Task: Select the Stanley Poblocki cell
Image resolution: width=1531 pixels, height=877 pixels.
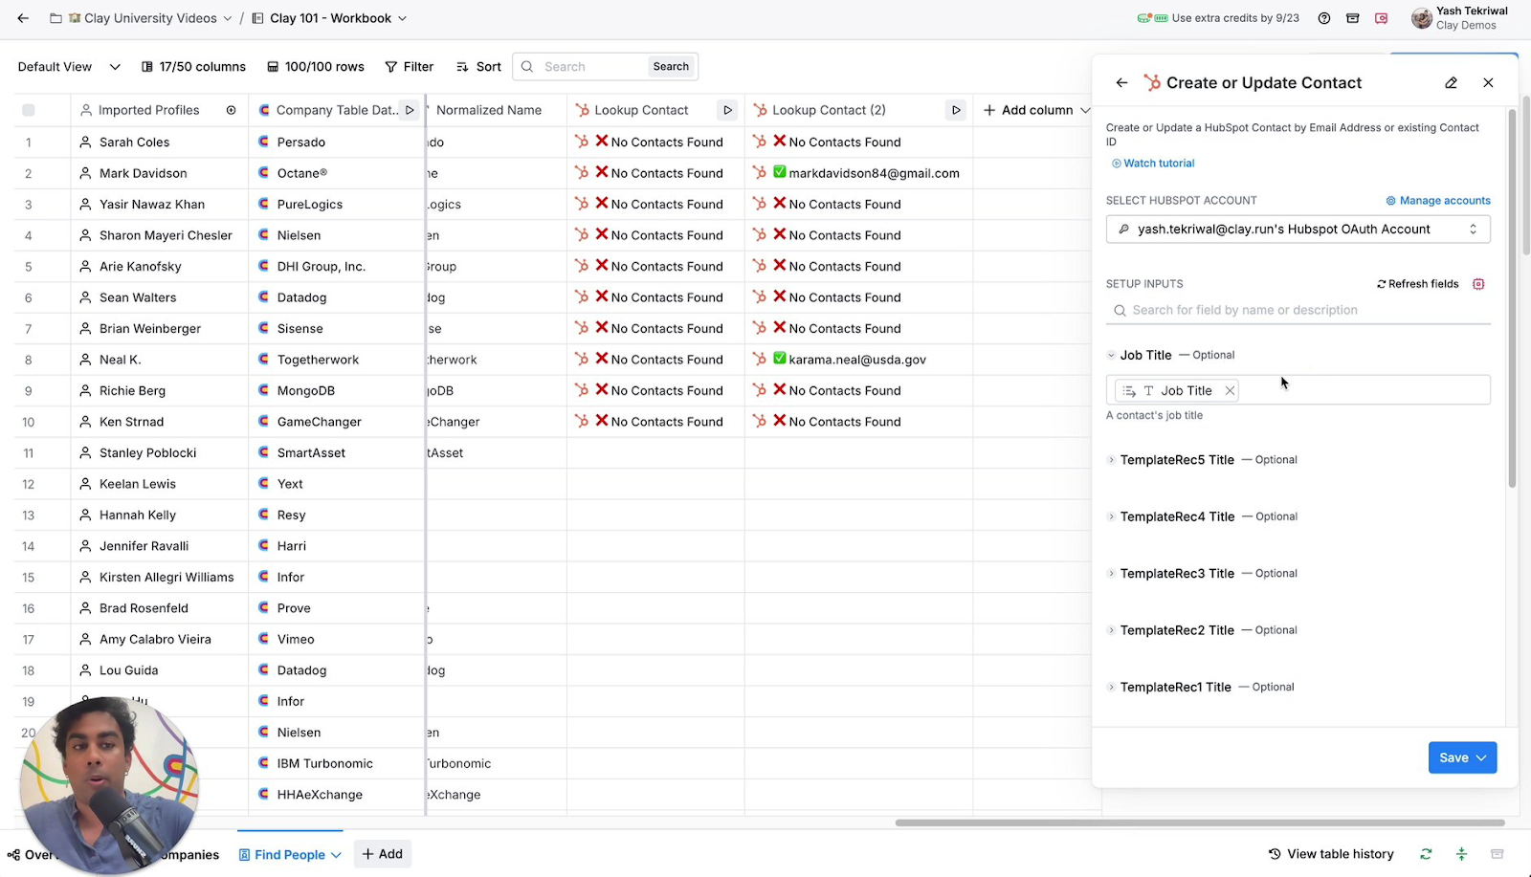Action: (160, 452)
